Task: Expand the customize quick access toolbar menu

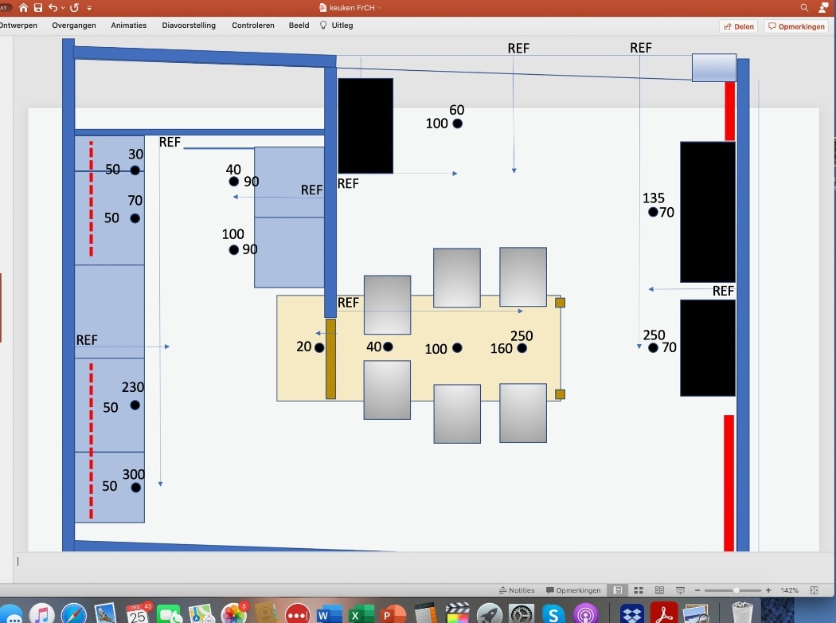Action: click(89, 7)
